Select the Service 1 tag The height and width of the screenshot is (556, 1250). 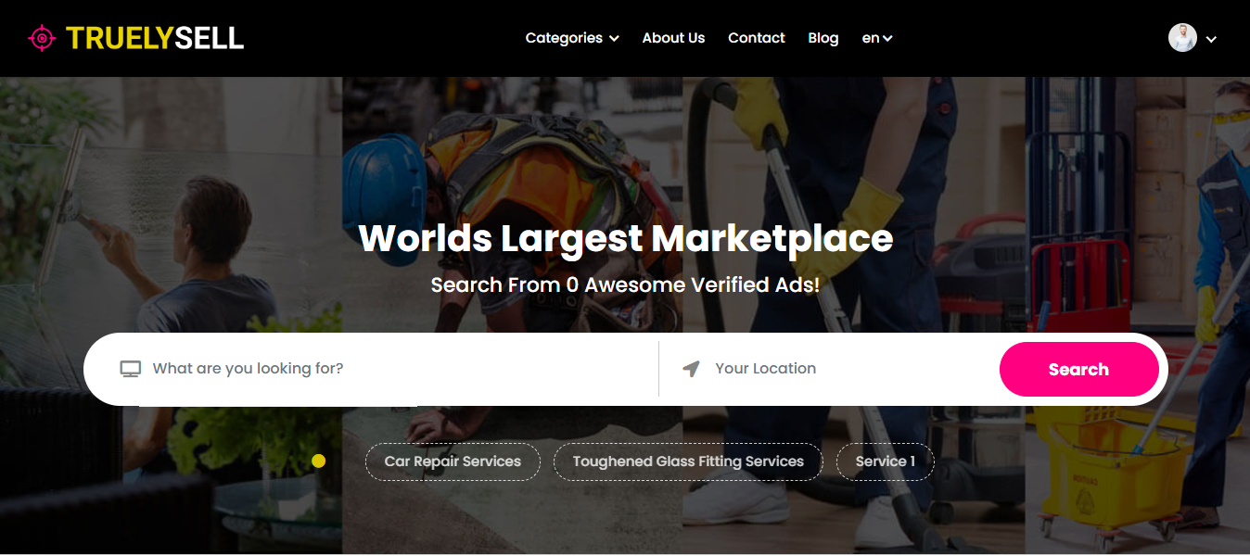886,461
